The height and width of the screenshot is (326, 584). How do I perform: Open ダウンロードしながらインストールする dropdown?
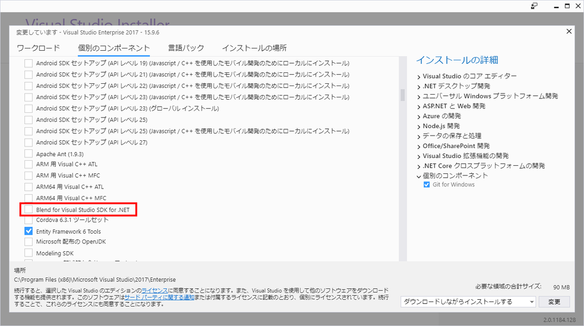point(468,302)
